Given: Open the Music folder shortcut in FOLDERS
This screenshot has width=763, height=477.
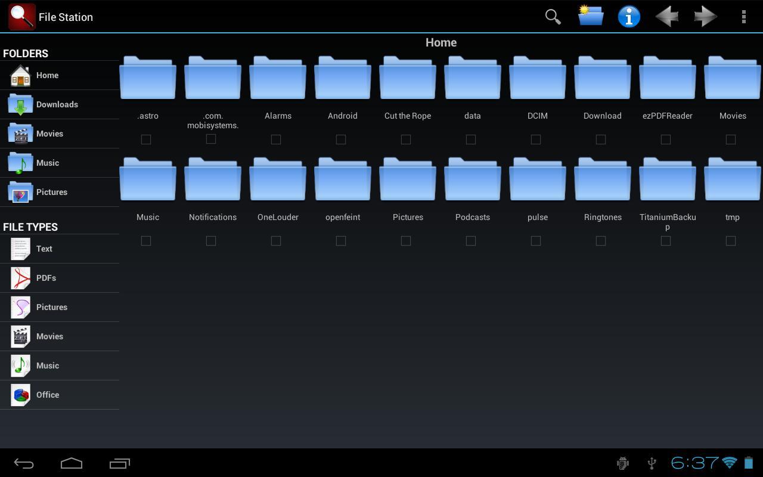Looking at the screenshot, I should 48,163.
